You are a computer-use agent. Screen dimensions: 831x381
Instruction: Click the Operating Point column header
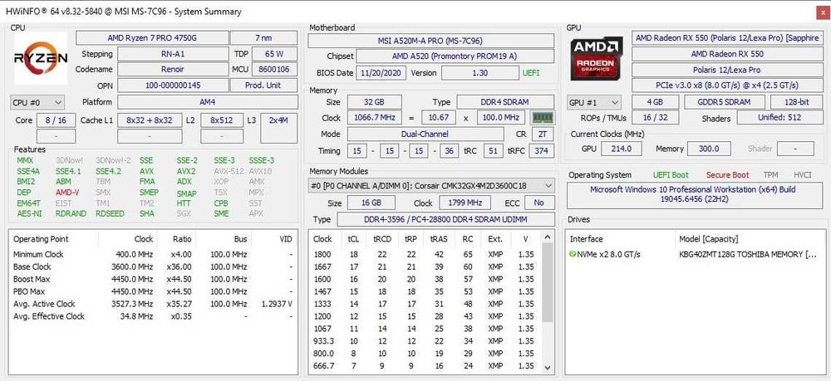pyautogui.click(x=41, y=239)
